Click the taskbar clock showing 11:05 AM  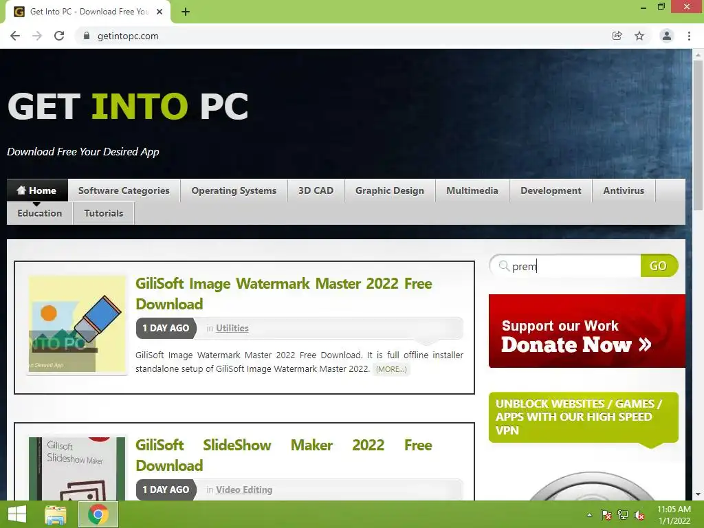[674, 515]
